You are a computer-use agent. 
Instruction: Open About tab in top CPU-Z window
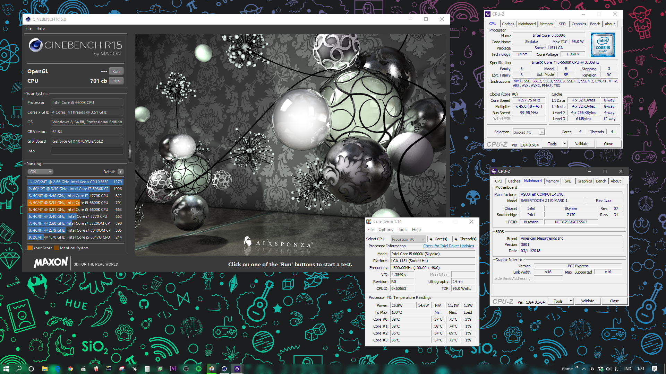(610, 24)
